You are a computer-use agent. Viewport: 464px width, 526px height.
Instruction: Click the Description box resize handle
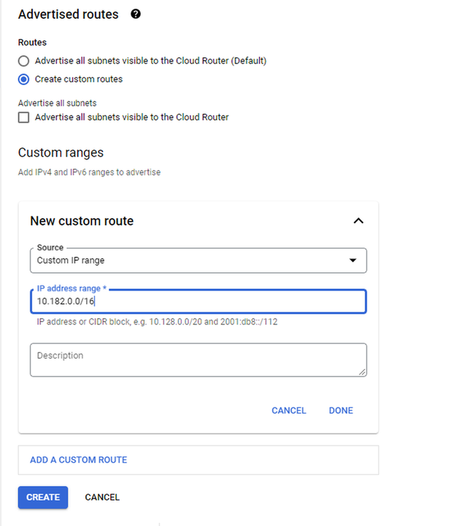pos(362,372)
